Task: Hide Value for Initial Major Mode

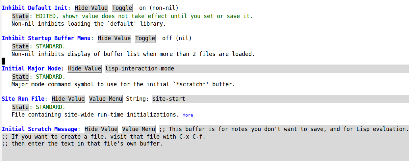Action: coord(85,68)
